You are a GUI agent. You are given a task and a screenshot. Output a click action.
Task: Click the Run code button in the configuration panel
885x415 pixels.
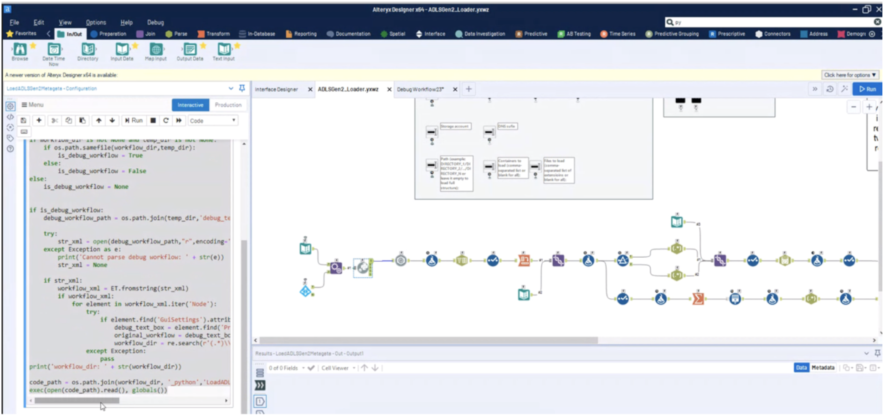134,120
